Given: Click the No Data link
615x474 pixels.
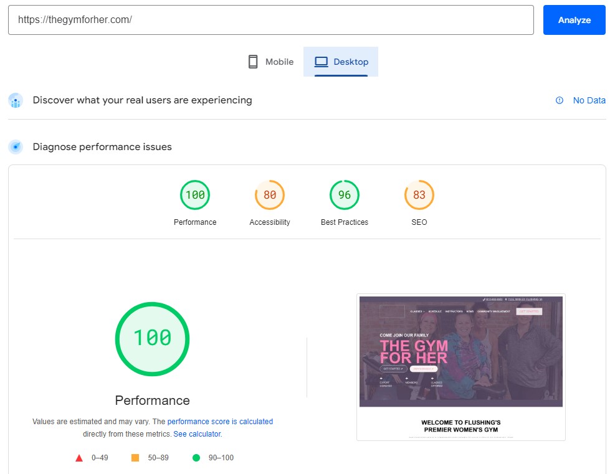Looking at the screenshot, I should point(589,100).
